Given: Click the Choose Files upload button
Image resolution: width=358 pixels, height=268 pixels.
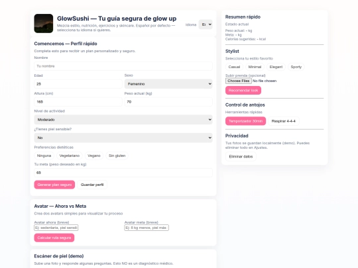Looking at the screenshot, I should pos(239,81).
